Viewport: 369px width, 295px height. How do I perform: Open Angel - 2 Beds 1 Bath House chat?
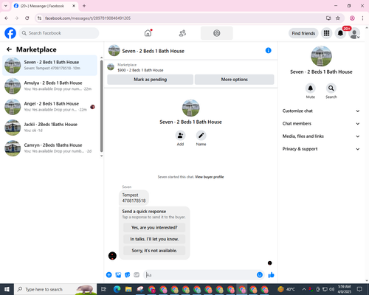[x=49, y=107]
